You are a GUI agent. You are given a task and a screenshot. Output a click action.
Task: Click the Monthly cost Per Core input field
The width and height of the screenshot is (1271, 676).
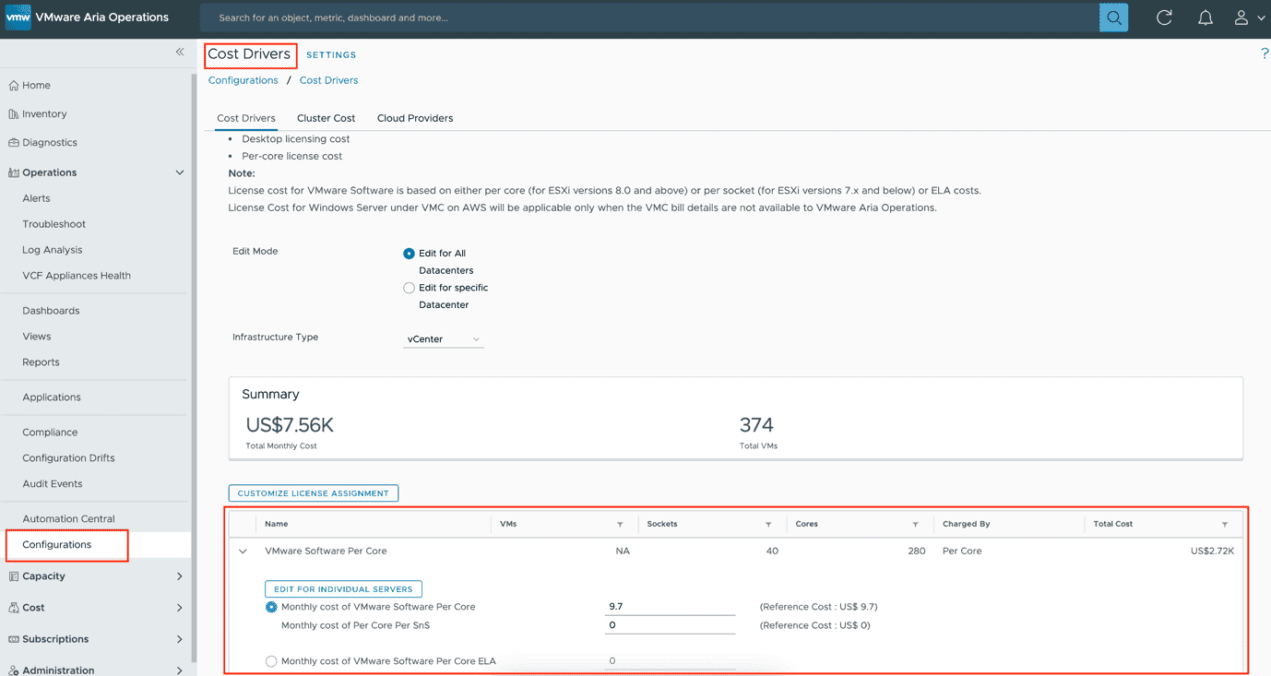pos(669,607)
